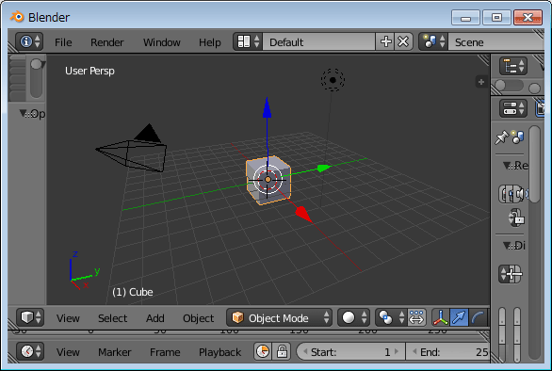Click the Start frame field
The image size is (552, 371).
(351, 351)
